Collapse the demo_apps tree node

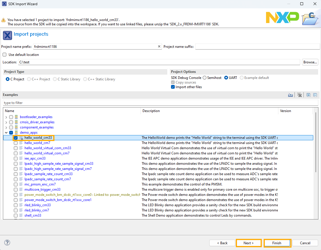pyautogui.click(x=6, y=132)
